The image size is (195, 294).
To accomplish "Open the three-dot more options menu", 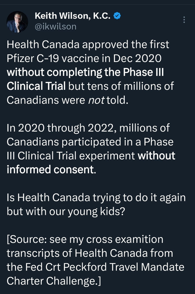I will click(x=184, y=19).
